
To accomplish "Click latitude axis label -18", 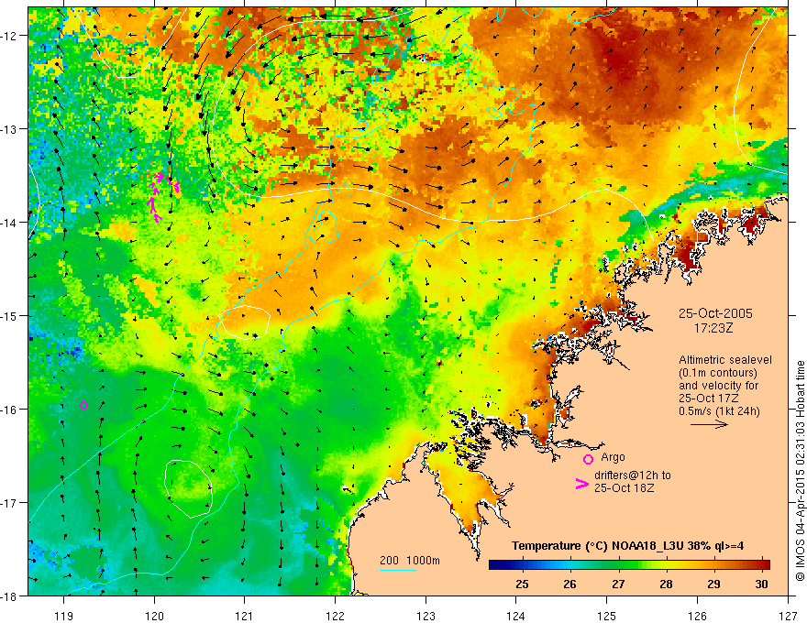I will coord(10,596).
